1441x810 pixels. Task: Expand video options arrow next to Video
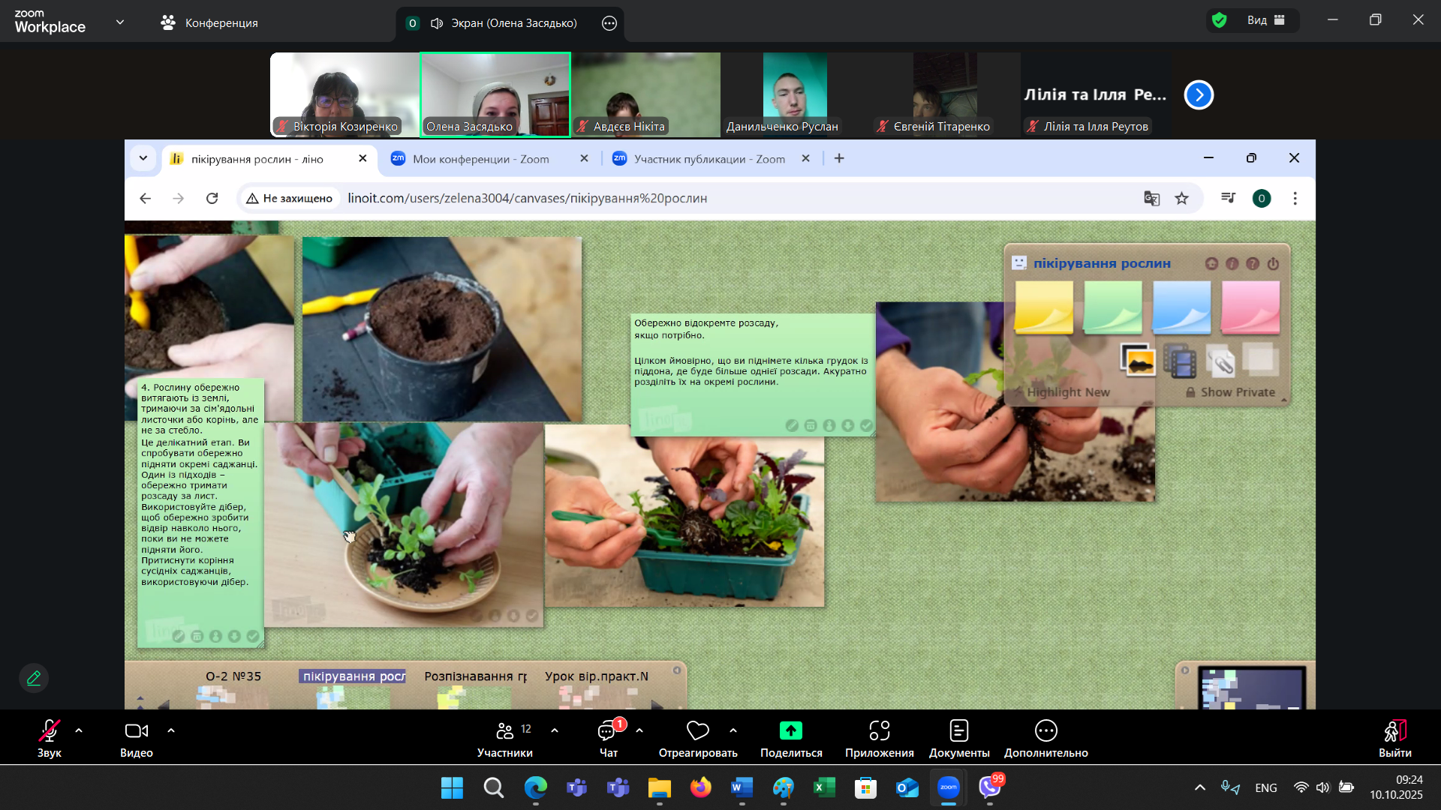pyautogui.click(x=171, y=730)
